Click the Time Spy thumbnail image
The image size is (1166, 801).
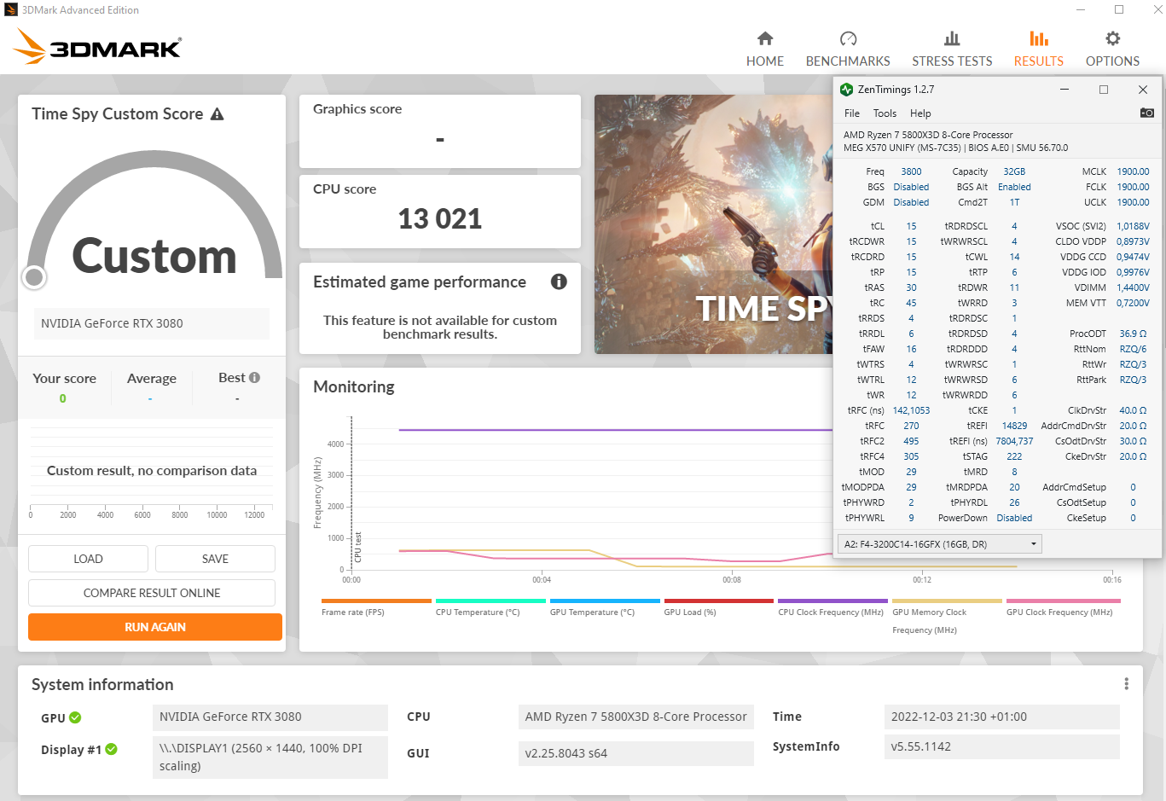pos(713,224)
